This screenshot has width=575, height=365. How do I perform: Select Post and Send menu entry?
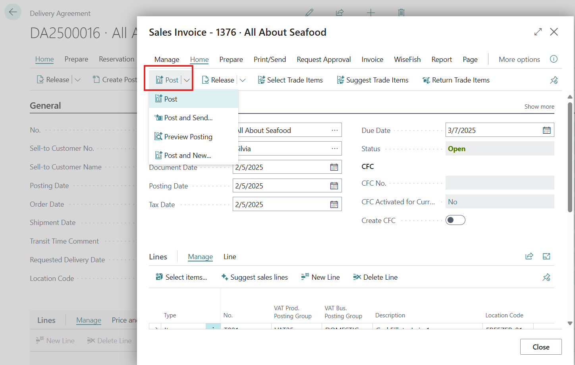188,118
